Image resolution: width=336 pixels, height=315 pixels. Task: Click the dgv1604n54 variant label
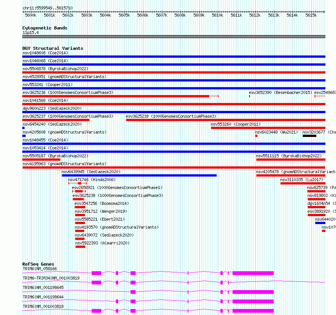click(x=322, y=203)
